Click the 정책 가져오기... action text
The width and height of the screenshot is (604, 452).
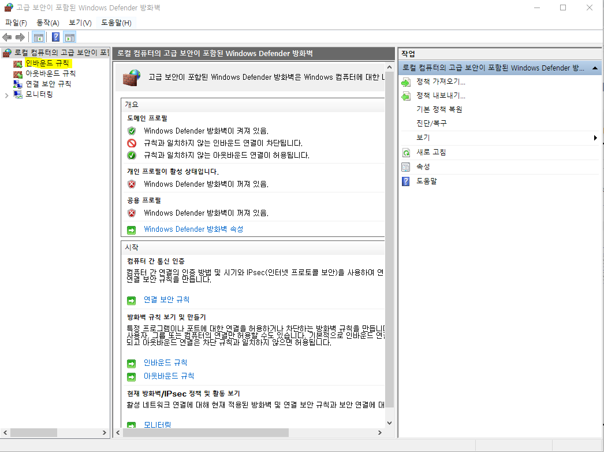click(441, 81)
